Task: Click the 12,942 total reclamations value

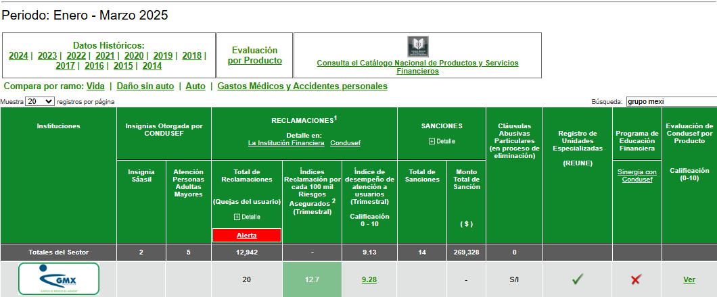Action: point(247,252)
